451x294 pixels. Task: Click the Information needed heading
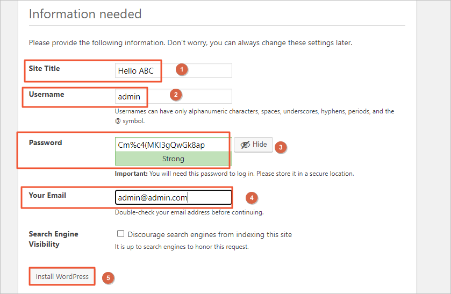pyautogui.click(x=85, y=14)
